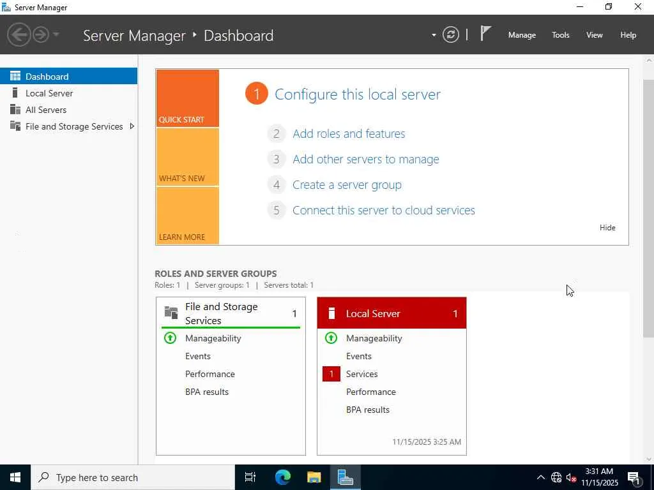
Task: Open the Tools menu
Action: coord(561,35)
